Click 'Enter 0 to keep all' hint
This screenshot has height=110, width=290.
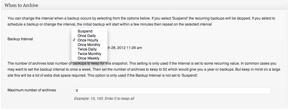pyautogui.click(x=120, y=99)
